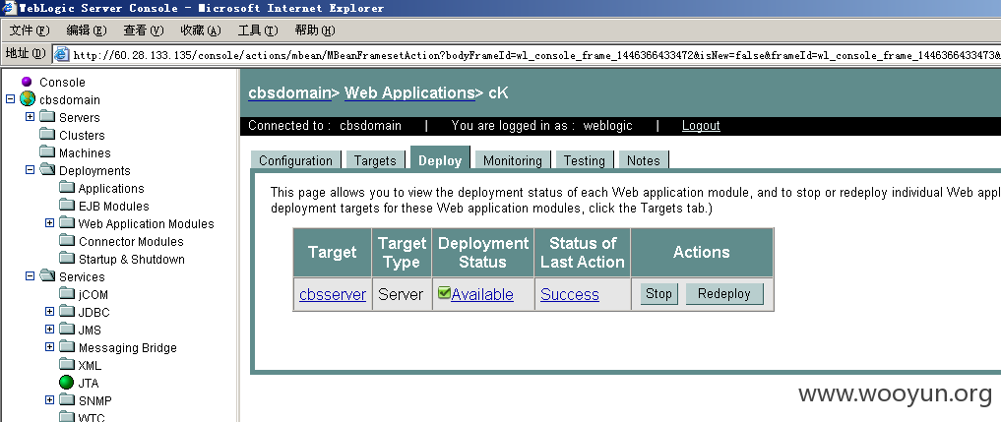
Task: Open the 编辑(E) menu
Action: pos(87,30)
